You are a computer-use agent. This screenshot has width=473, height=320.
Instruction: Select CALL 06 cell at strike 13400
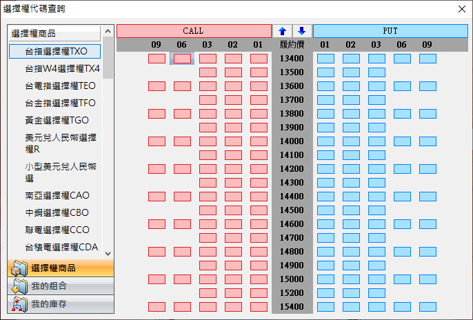click(182, 59)
